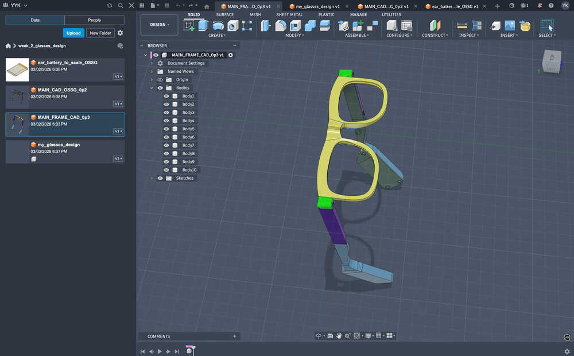Click the Upload button
This screenshot has width=574, height=356.
[x=73, y=33]
